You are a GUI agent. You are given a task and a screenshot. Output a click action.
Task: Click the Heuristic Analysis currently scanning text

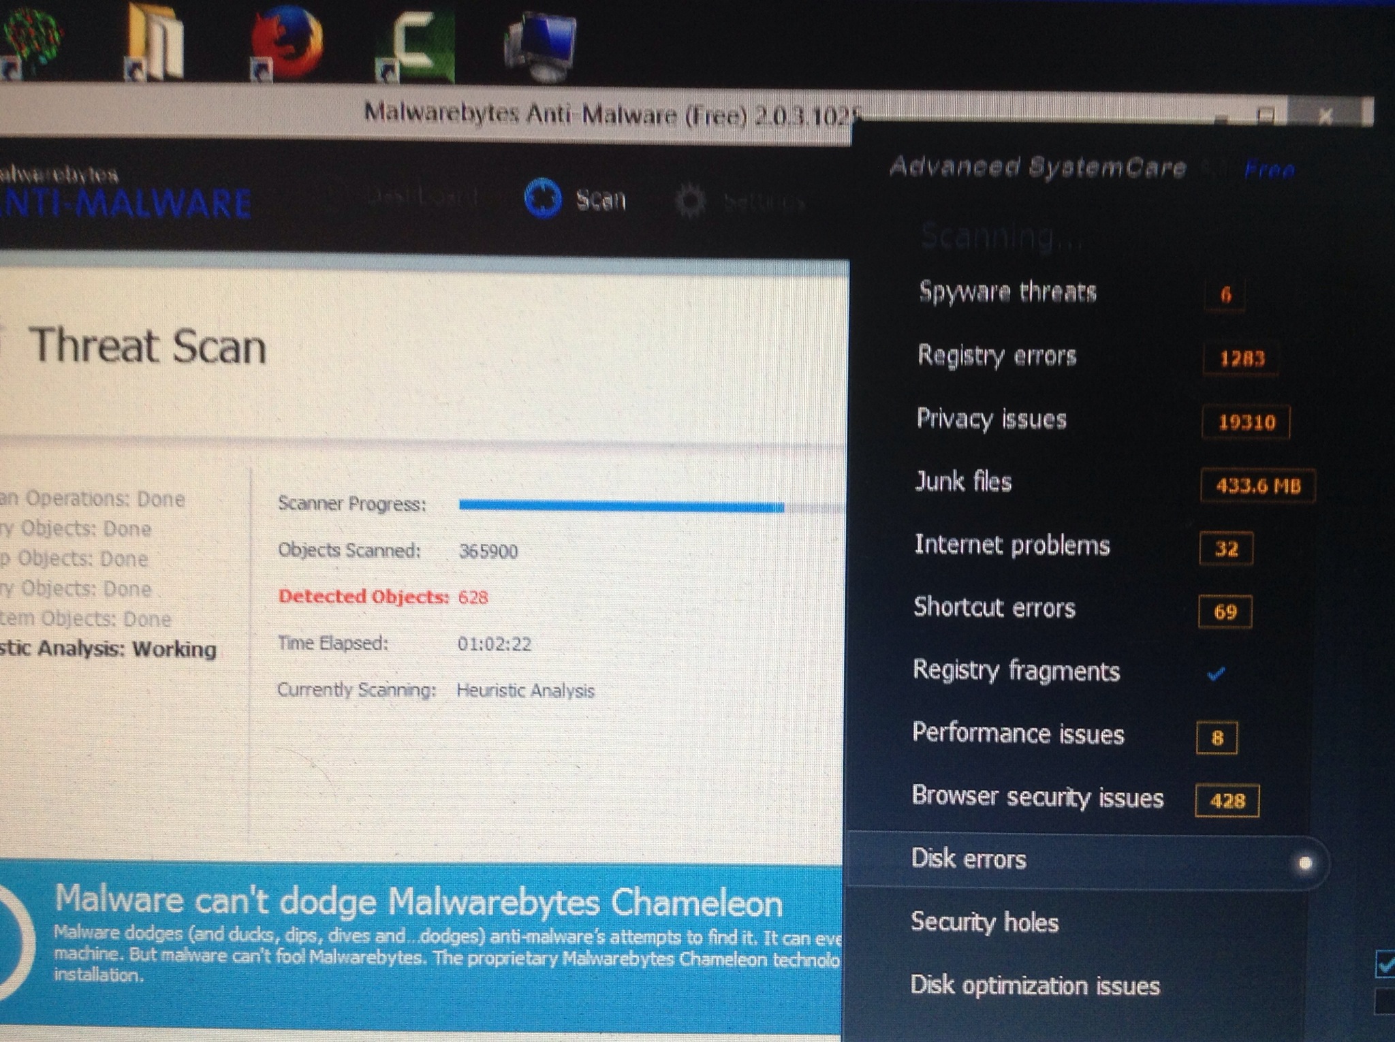tap(525, 691)
